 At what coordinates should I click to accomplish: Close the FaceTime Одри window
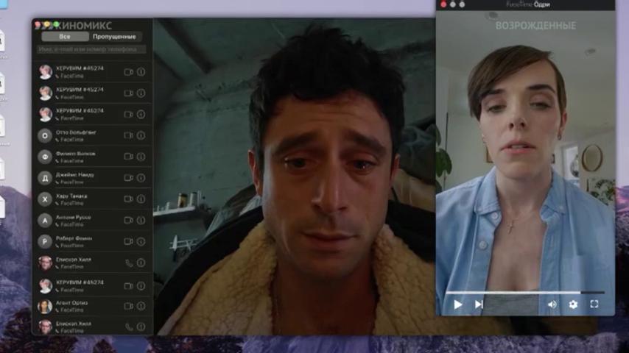(x=443, y=4)
